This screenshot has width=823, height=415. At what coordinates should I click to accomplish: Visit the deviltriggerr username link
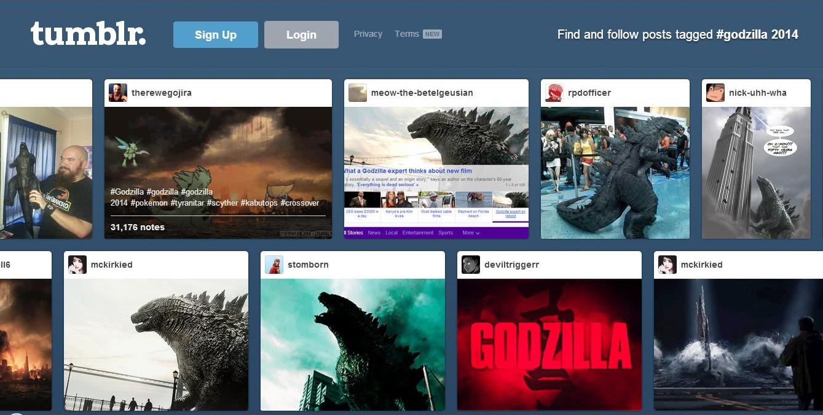512,265
